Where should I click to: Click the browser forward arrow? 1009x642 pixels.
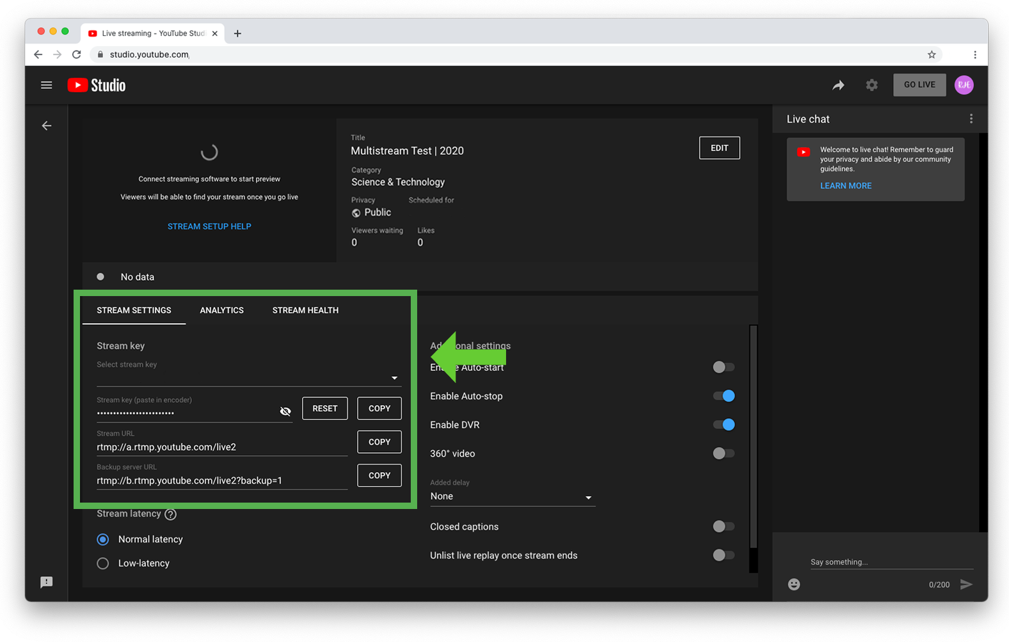pyautogui.click(x=58, y=54)
